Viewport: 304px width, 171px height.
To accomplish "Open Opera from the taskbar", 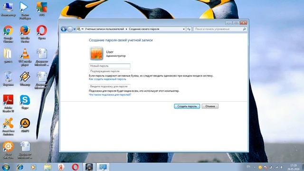I will click(x=75, y=167).
